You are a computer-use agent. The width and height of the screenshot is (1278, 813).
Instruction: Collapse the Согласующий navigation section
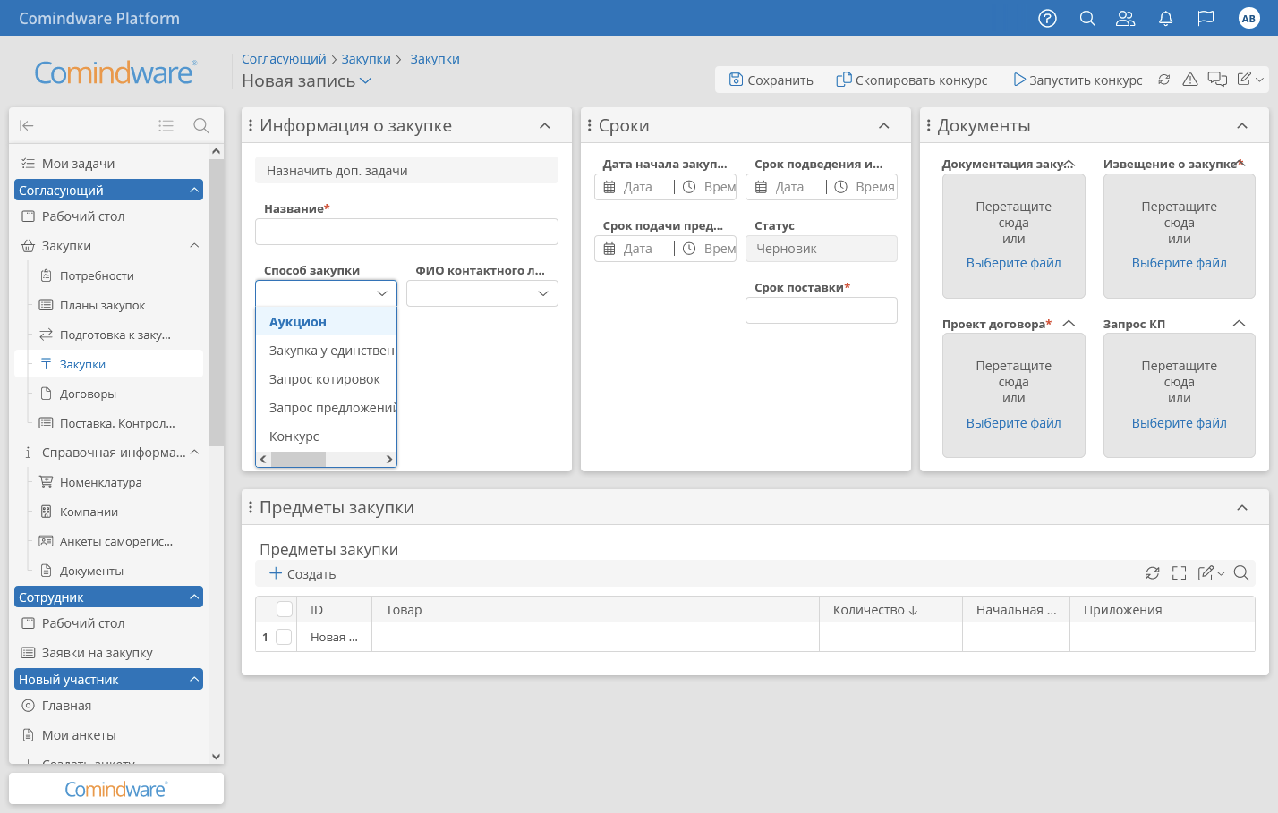click(x=194, y=190)
